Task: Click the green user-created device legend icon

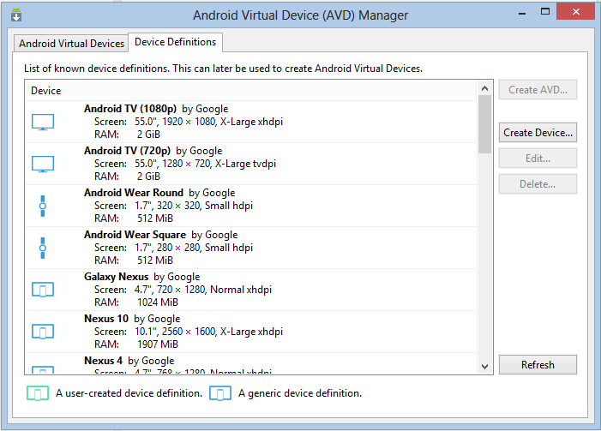Action: (38, 393)
